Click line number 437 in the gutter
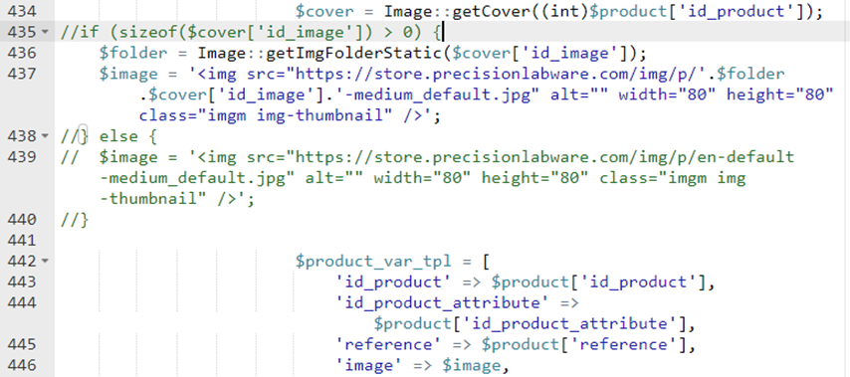The height and width of the screenshot is (377, 850). coord(22,74)
